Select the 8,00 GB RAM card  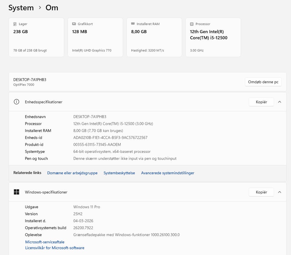(154, 37)
